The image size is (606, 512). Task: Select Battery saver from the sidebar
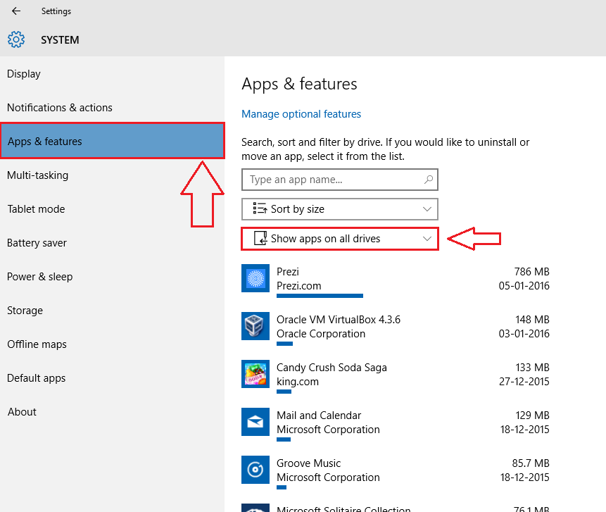pyautogui.click(x=37, y=242)
